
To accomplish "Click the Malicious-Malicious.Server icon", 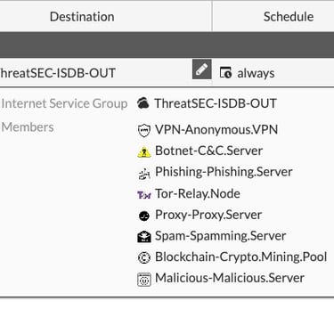I will click(x=144, y=279).
